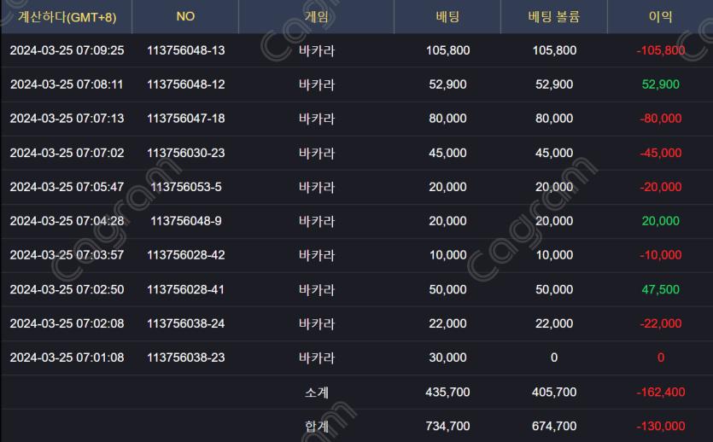Click bet number 113756028-42

pos(186,255)
